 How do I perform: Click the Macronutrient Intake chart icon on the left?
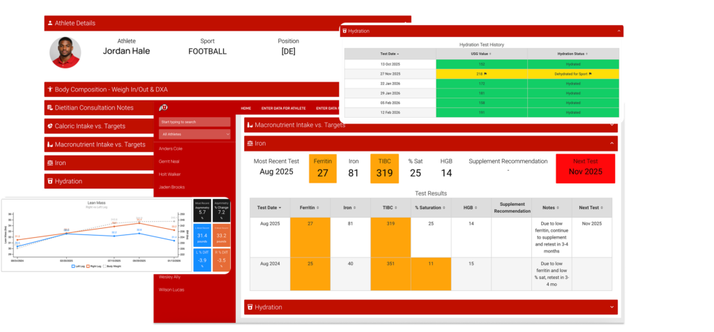(50, 144)
